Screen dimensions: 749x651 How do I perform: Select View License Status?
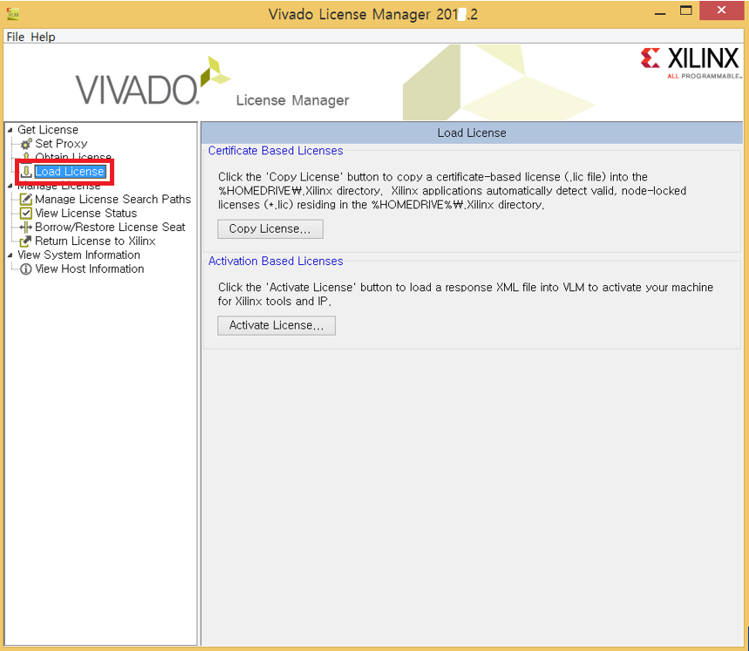pos(86,213)
